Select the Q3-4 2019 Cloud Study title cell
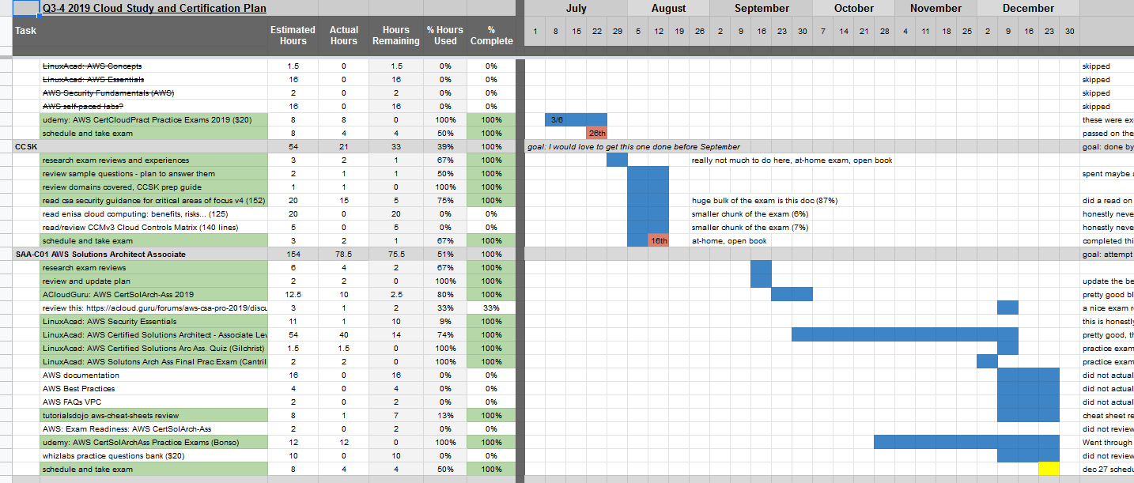 click(154, 9)
